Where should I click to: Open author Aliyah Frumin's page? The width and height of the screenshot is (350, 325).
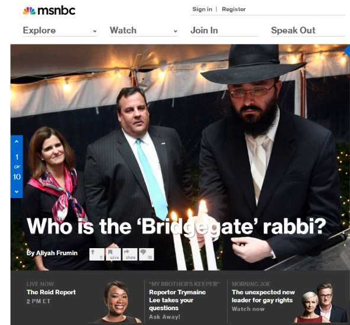pos(52,253)
